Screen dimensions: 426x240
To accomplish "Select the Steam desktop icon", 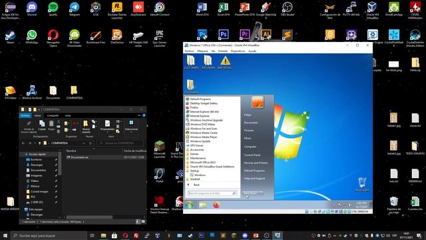I will click(x=11, y=37).
